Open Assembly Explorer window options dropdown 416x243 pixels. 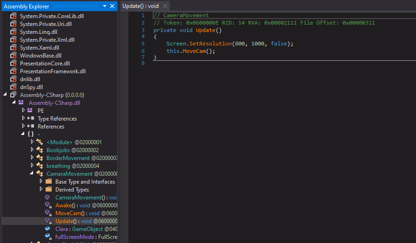[x=105, y=6]
